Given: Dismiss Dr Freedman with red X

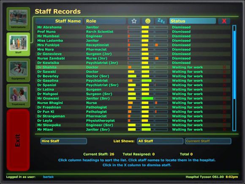Looking at the screenshot, I should click(224, 107).
